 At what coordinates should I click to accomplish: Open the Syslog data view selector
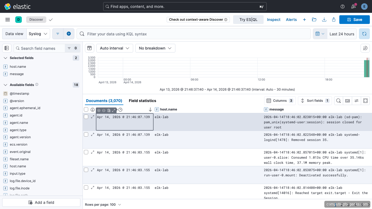point(38,33)
